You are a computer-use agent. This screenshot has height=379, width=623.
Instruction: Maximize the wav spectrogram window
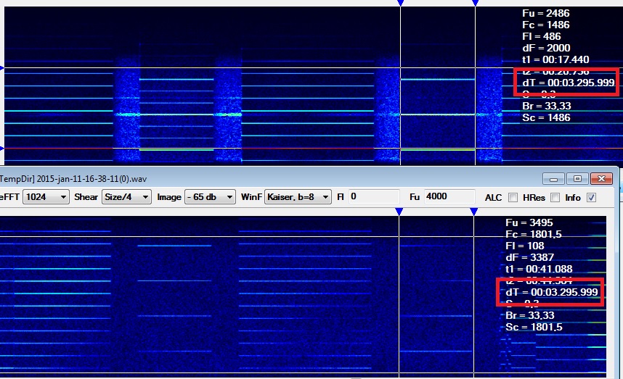click(577, 178)
